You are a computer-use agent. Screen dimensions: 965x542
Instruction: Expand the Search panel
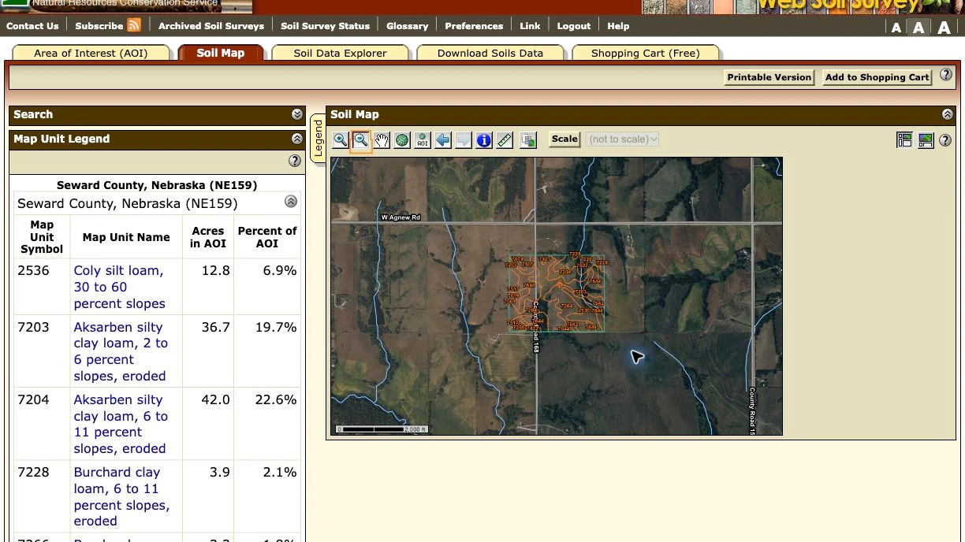(297, 114)
